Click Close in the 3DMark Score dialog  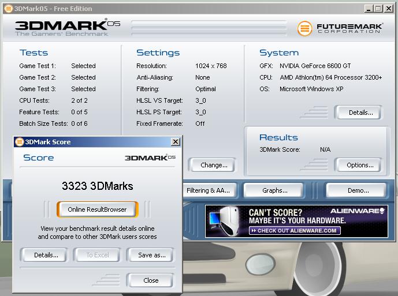(x=151, y=280)
